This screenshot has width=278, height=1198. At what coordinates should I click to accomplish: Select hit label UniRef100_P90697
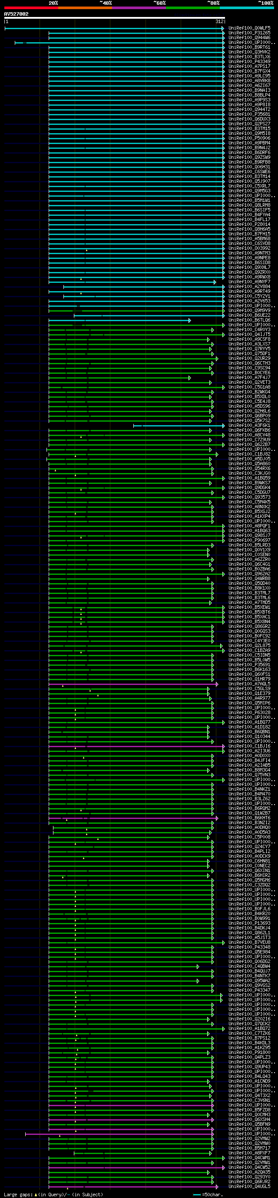[x=250, y=540]
